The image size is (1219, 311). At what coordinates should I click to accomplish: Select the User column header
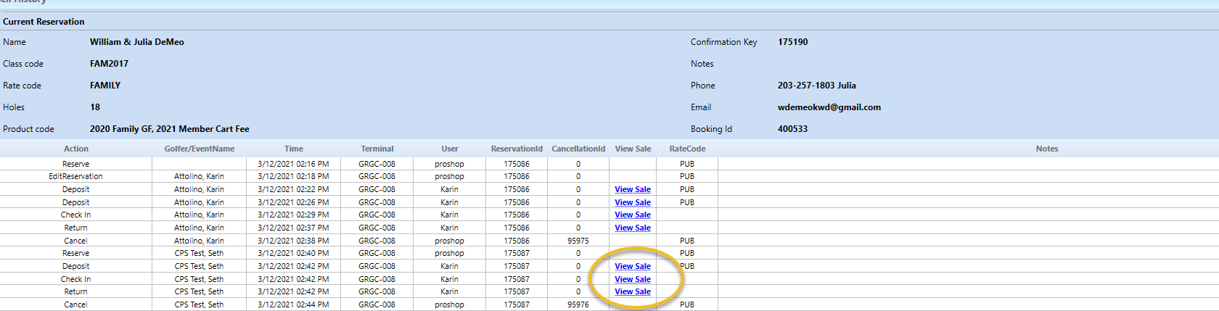pyautogui.click(x=449, y=149)
